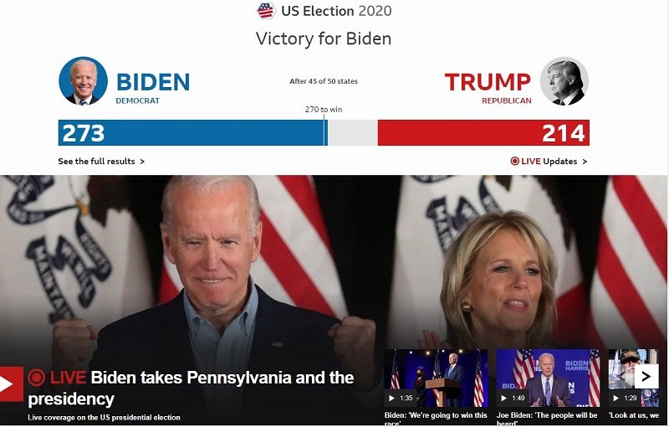Click Biden's circular portrait icon

click(83, 80)
